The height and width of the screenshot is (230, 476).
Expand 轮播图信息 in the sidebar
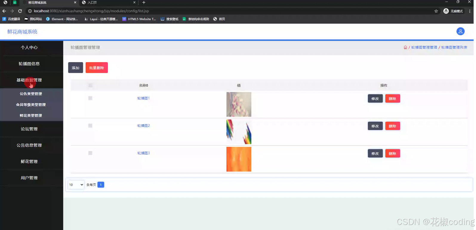[29, 64]
